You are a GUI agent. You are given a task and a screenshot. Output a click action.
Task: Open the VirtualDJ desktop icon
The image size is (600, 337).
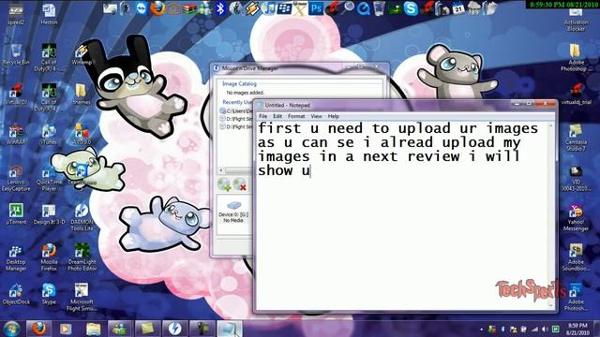(x=16, y=95)
